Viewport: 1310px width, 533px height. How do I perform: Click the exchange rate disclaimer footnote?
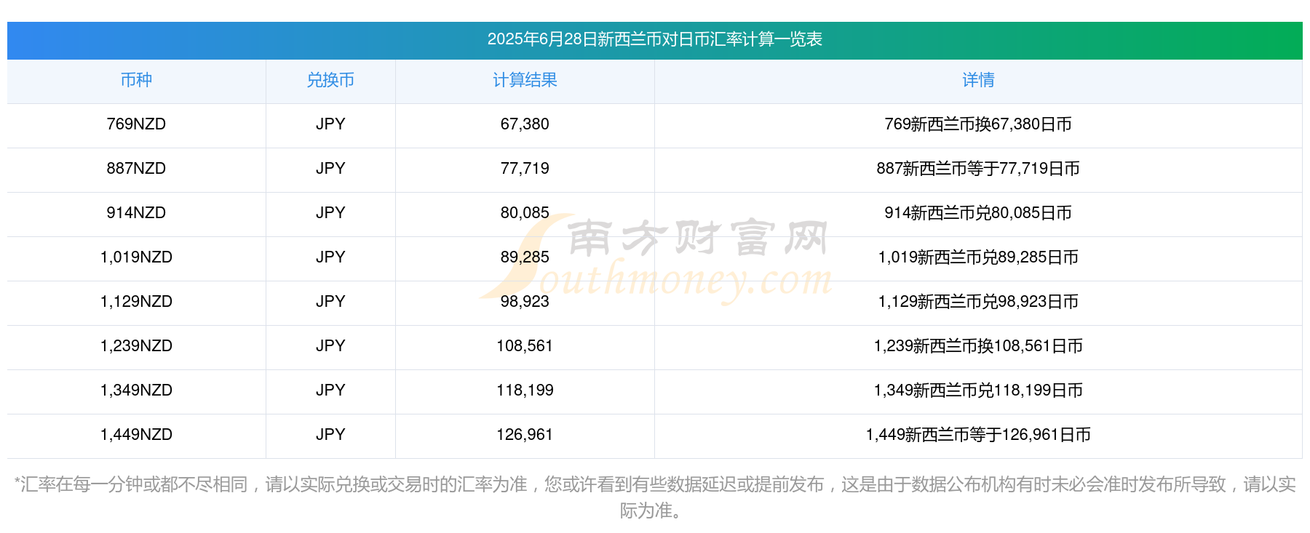tap(654, 497)
